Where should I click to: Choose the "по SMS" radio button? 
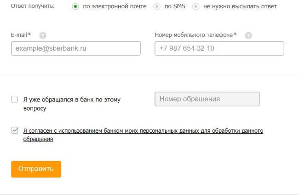[x=157, y=7]
